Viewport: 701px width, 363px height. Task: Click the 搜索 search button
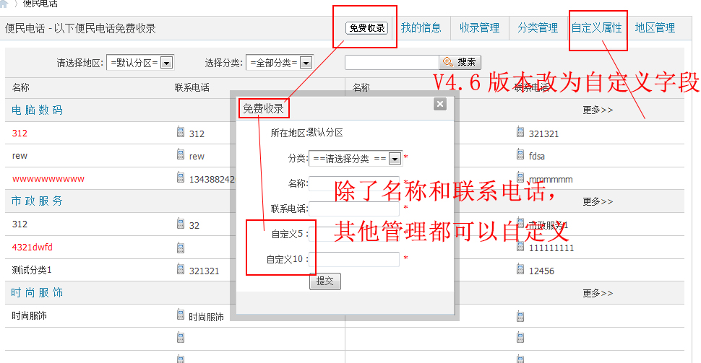point(460,62)
